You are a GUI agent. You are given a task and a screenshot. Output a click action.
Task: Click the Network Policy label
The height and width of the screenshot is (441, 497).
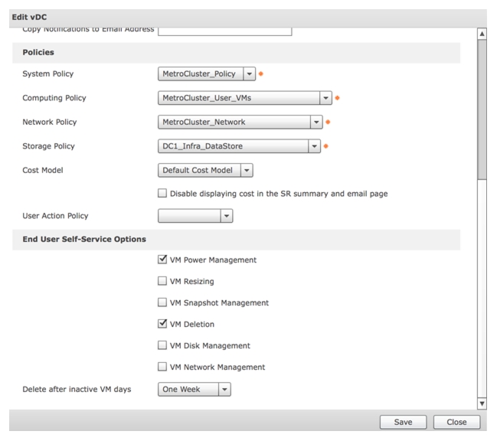[x=50, y=122]
